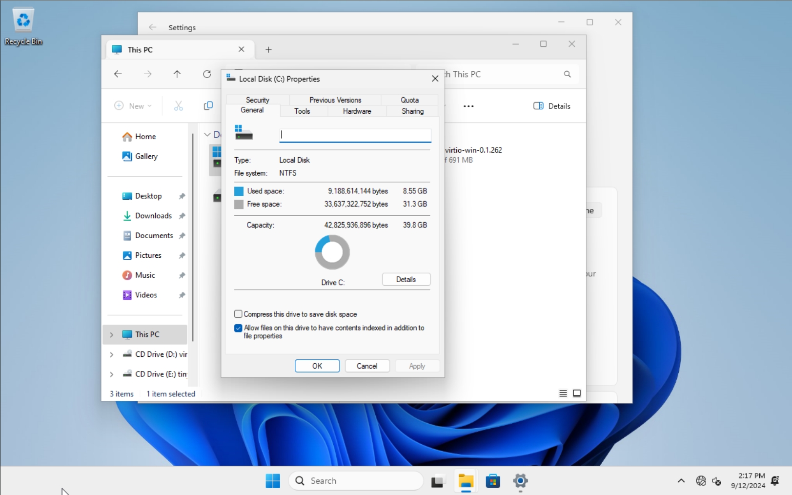Select the Tools tab

tap(302, 111)
